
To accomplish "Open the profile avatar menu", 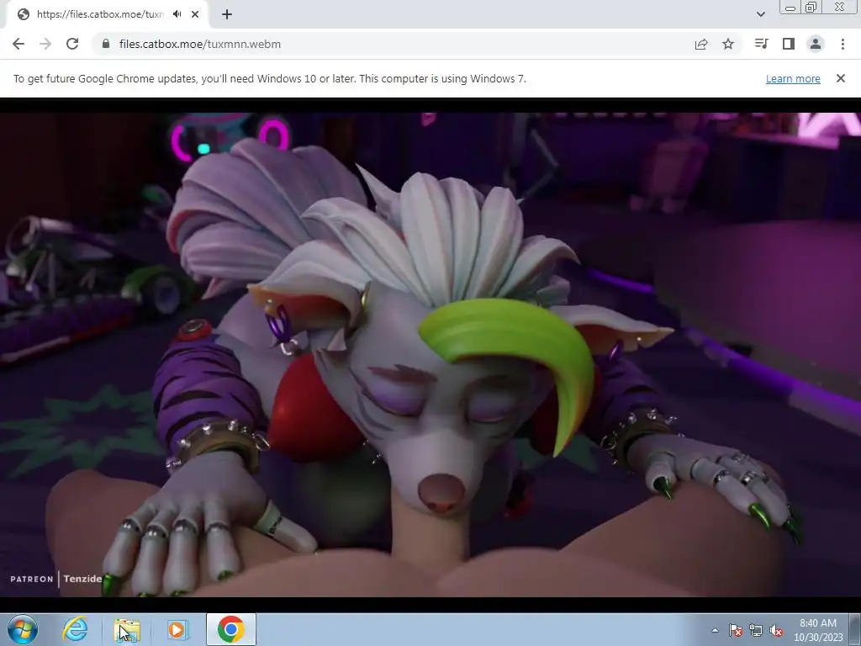I will pyautogui.click(x=816, y=44).
